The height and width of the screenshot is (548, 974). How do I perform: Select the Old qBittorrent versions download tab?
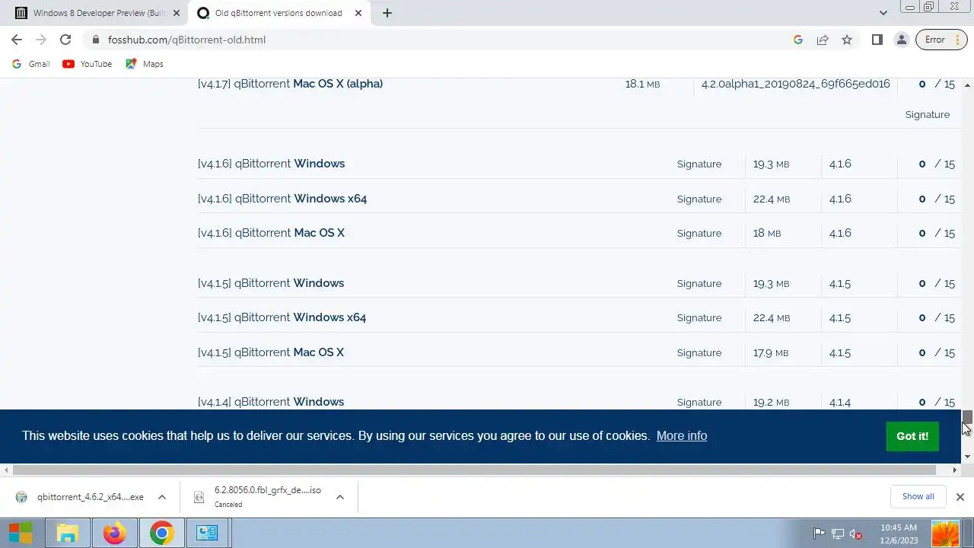pyautogui.click(x=280, y=13)
